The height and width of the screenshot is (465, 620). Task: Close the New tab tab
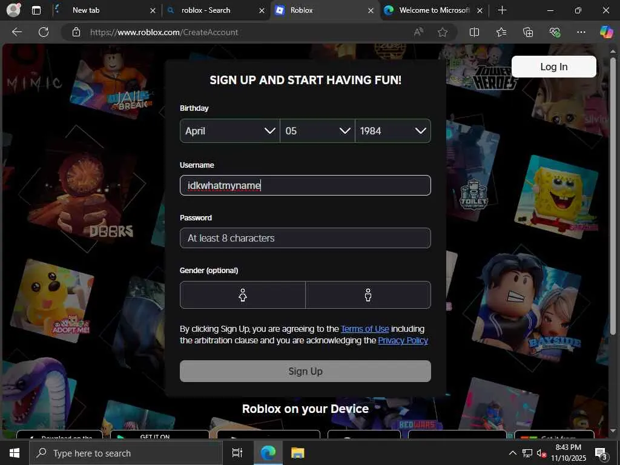click(153, 11)
